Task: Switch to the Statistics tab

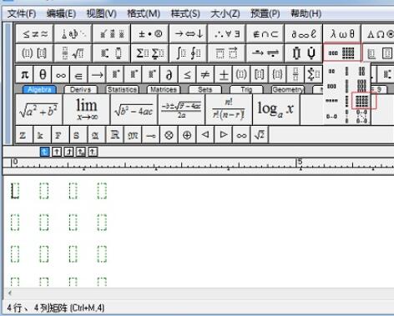Action: pos(123,89)
